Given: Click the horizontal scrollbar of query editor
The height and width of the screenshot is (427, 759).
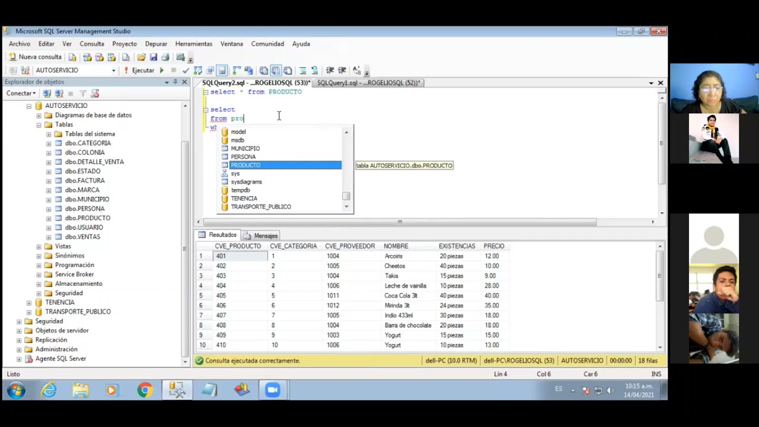Looking at the screenshot, I should [399, 222].
